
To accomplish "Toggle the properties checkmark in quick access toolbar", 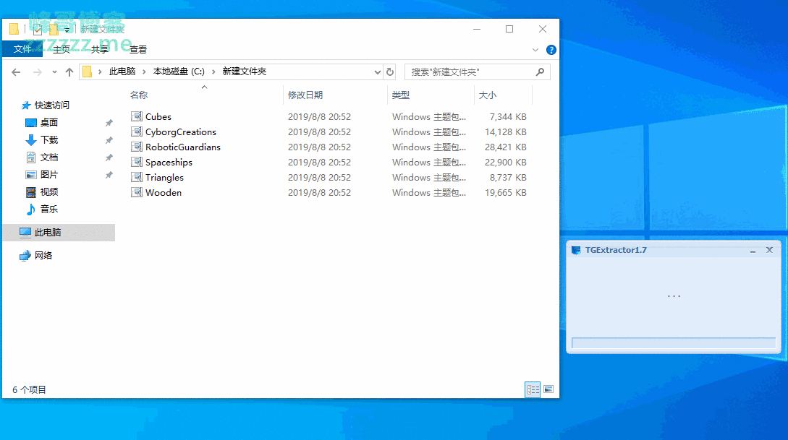I will [37, 30].
